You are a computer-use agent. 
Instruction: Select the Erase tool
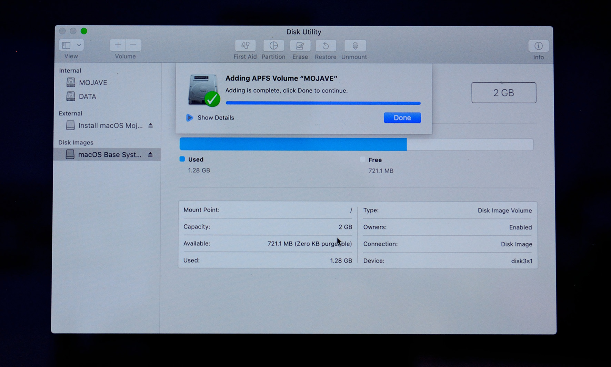(x=300, y=48)
